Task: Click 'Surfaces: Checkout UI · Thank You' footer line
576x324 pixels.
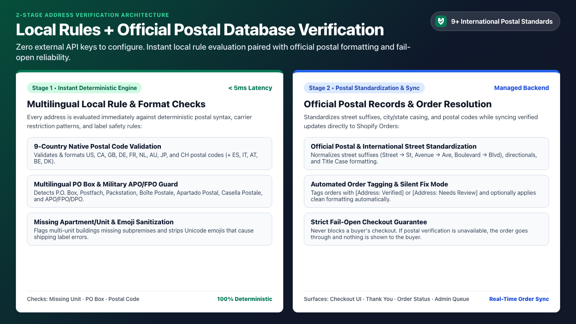Action: click(x=386, y=299)
